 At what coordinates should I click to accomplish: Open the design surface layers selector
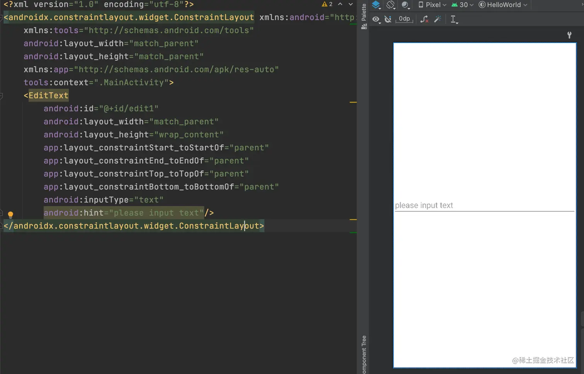(376, 5)
